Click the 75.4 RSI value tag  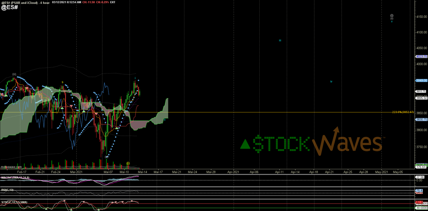[419, 191]
